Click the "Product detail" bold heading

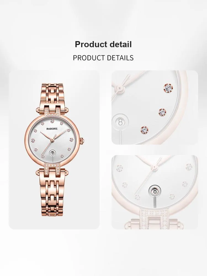[x=103, y=44]
